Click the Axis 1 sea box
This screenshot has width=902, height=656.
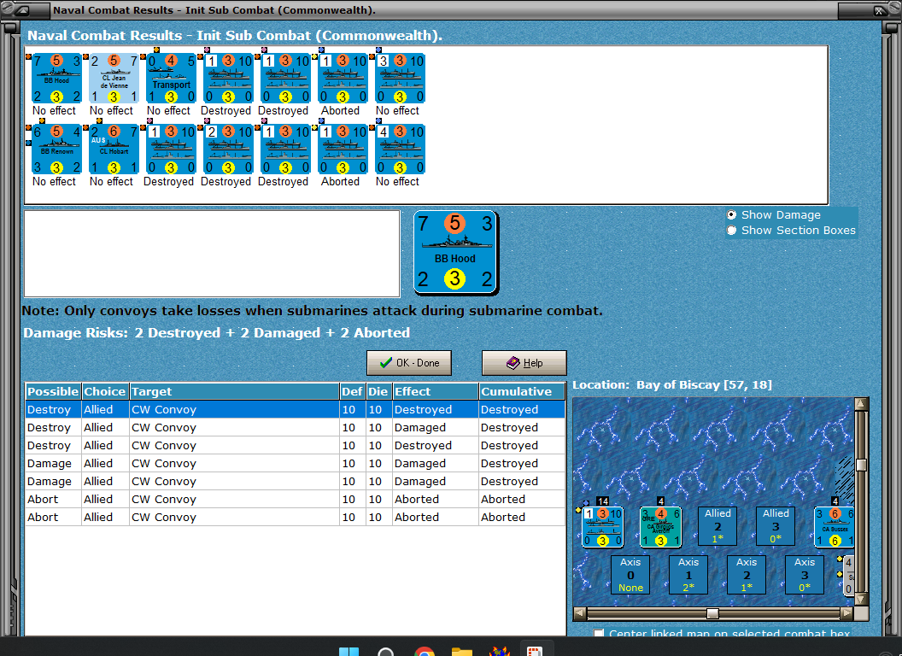688,575
